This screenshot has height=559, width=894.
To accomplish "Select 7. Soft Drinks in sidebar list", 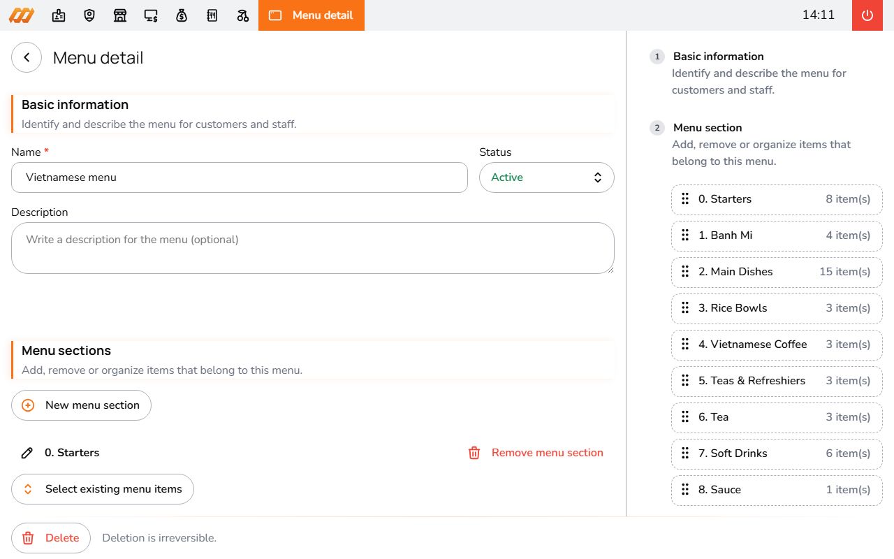I will tap(777, 453).
